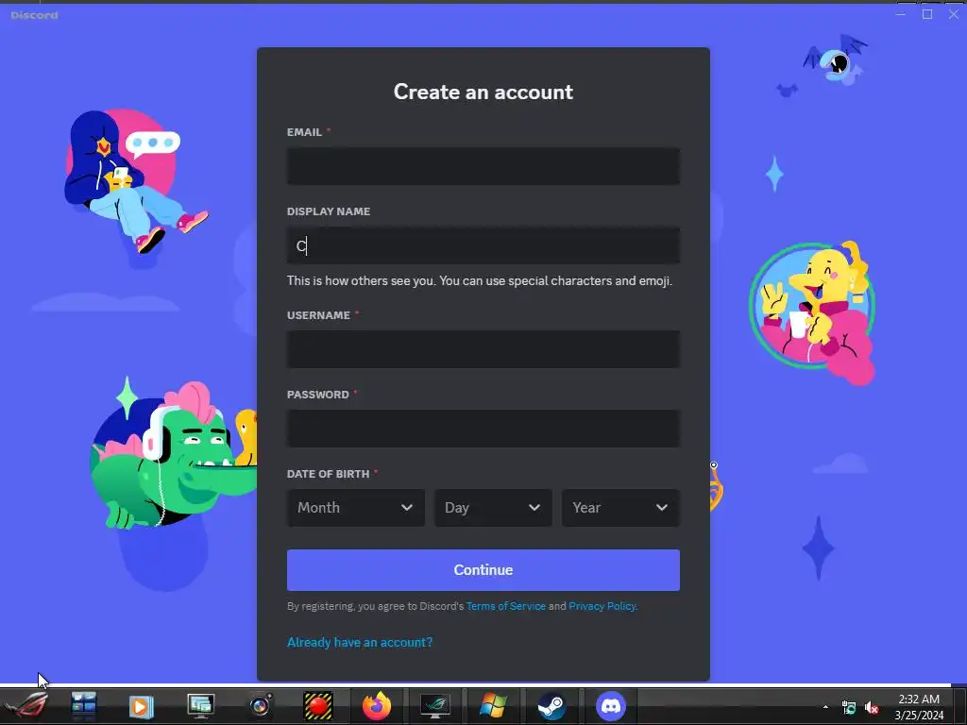Open the red button hazard icon

pos(318,706)
